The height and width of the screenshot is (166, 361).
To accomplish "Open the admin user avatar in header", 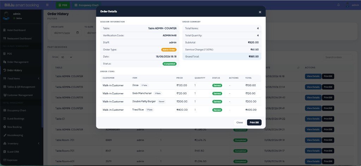I will 348,5.
